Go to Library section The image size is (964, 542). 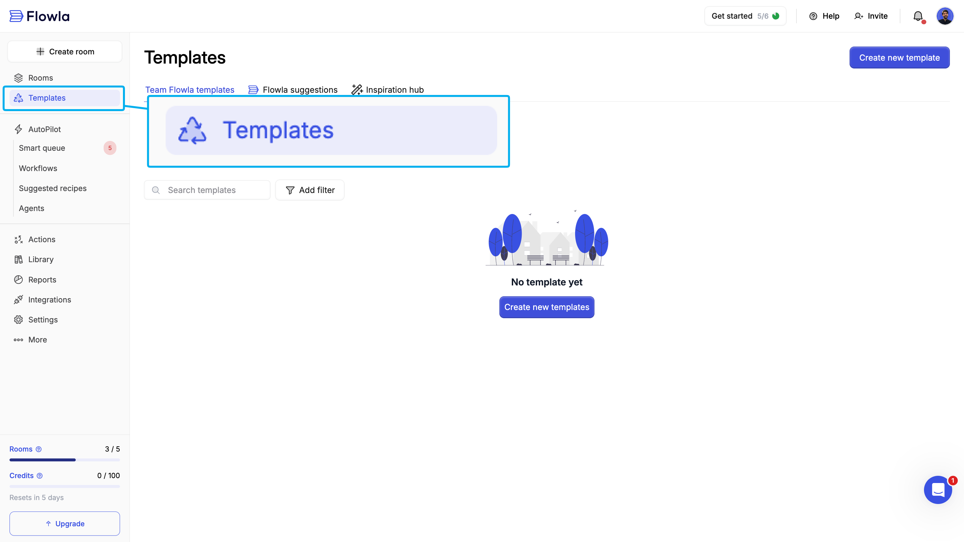41,259
